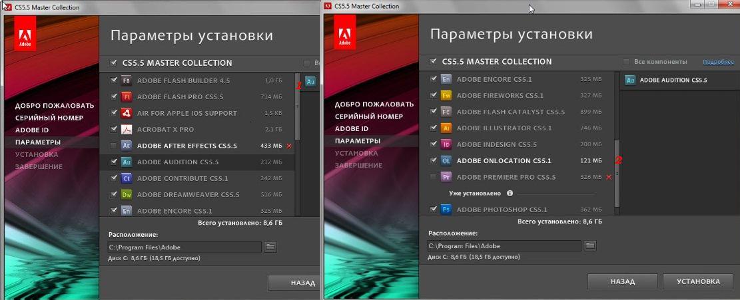Click the Dreamweaver CS5.5 icon
Screen dimensions: 740x300
(x=126, y=194)
